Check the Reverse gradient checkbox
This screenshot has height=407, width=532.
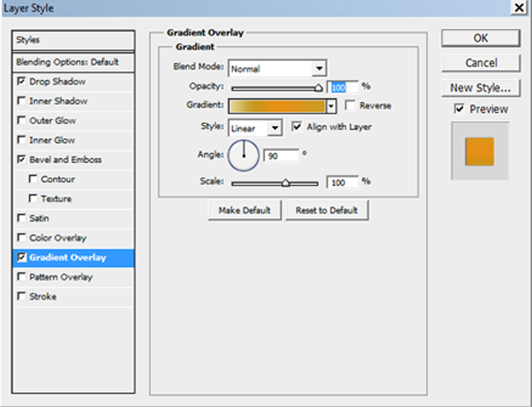[x=350, y=105]
